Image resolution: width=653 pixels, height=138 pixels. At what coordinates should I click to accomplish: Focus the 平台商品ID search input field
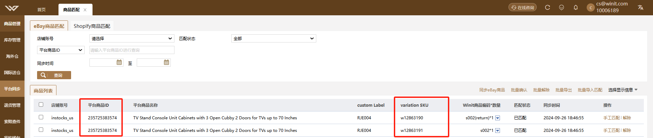132,50
